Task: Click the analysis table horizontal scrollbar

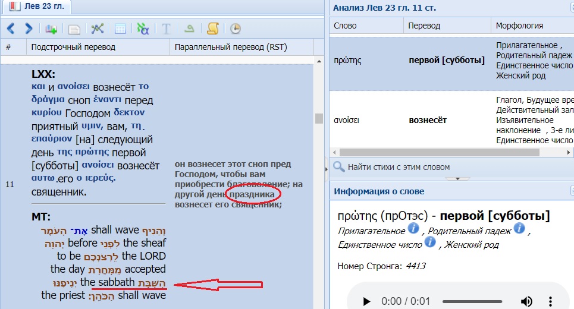Action: [x=416, y=152]
